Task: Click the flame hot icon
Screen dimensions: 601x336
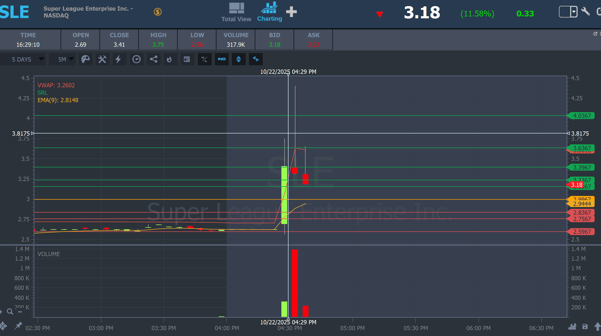Action: click(169, 59)
